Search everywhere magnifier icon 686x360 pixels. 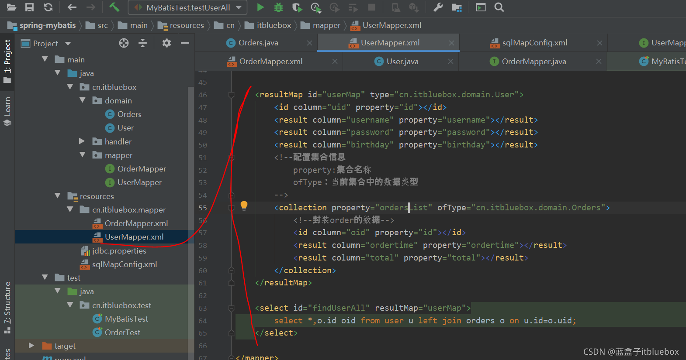pyautogui.click(x=499, y=7)
